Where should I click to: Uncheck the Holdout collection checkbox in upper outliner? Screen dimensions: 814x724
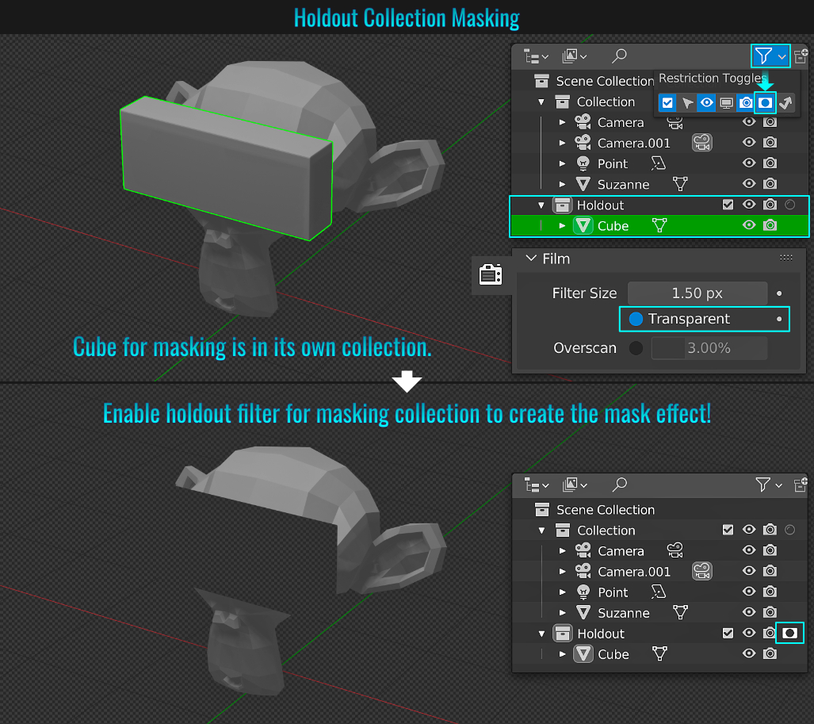point(728,205)
